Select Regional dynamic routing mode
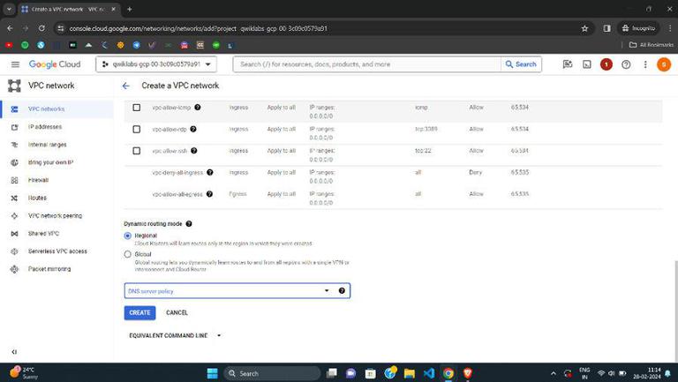The height and width of the screenshot is (382, 678). (x=127, y=236)
